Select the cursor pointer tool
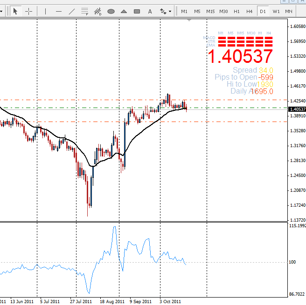 click(15, 11)
